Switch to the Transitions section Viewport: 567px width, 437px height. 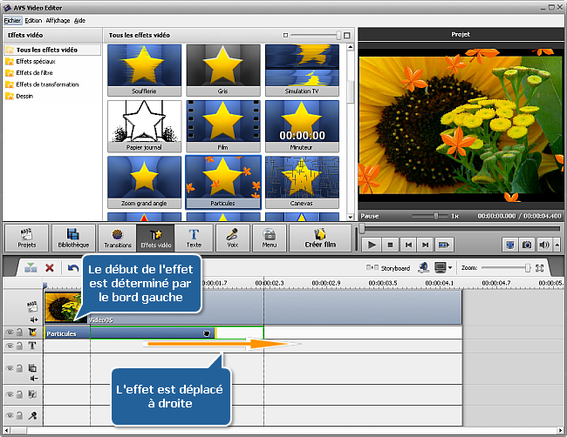[119, 239]
